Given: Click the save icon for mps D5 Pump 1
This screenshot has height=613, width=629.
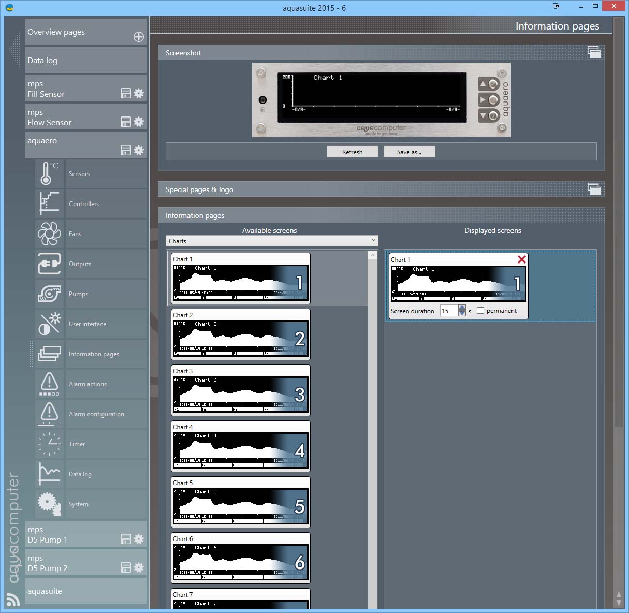Looking at the screenshot, I should (126, 539).
